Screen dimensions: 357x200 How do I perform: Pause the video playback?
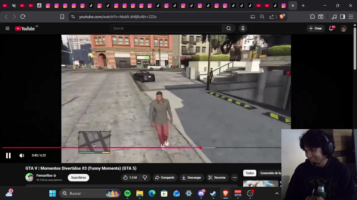pos(8,156)
